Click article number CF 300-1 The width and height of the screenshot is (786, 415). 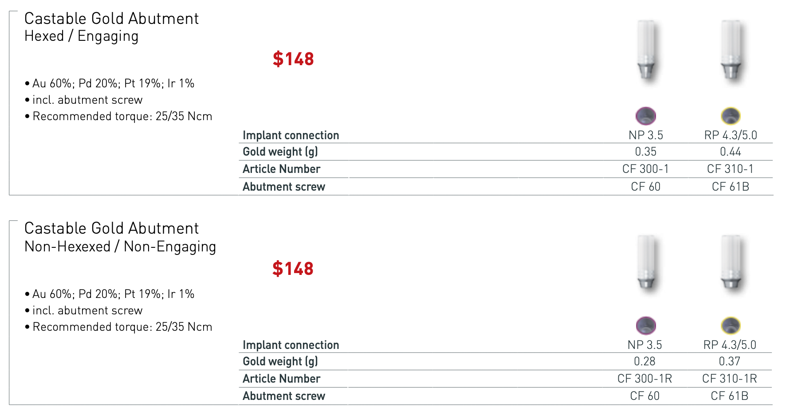pyautogui.click(x=645, y=169)
